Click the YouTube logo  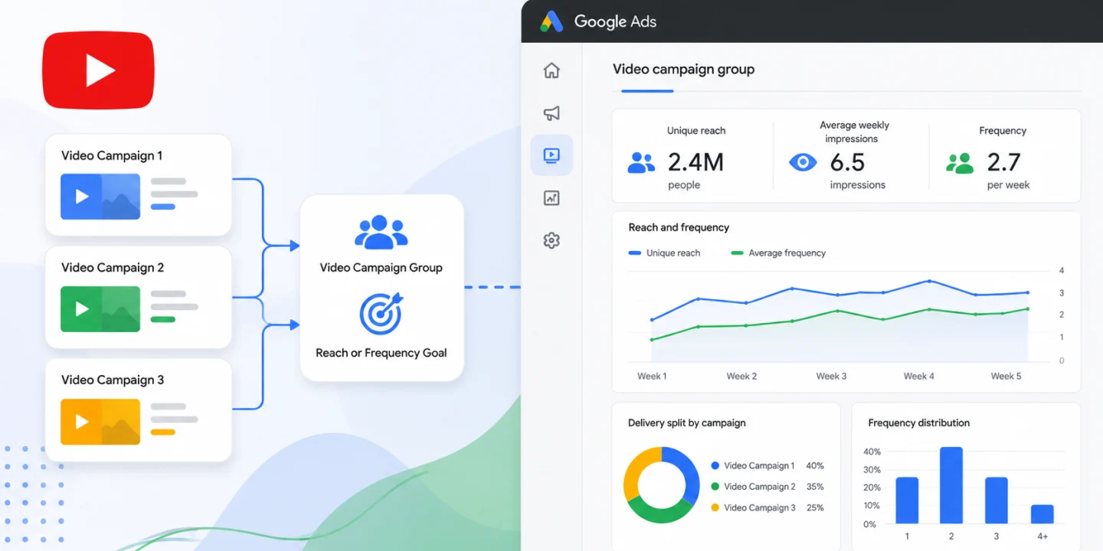pyautogui.click(x=98, y=70)
